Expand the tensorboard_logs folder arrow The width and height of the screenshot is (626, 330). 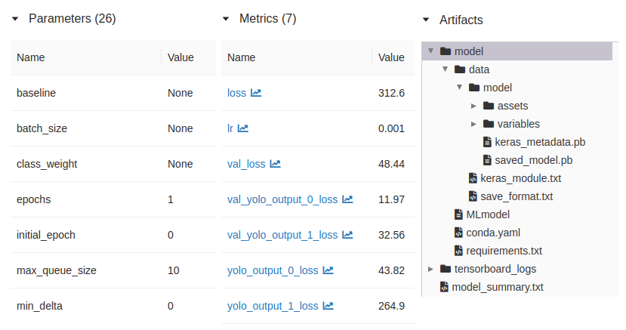coord(430,269)
